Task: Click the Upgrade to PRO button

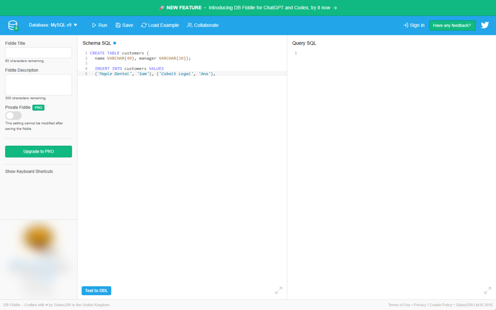Action: (x=39, y=151)
